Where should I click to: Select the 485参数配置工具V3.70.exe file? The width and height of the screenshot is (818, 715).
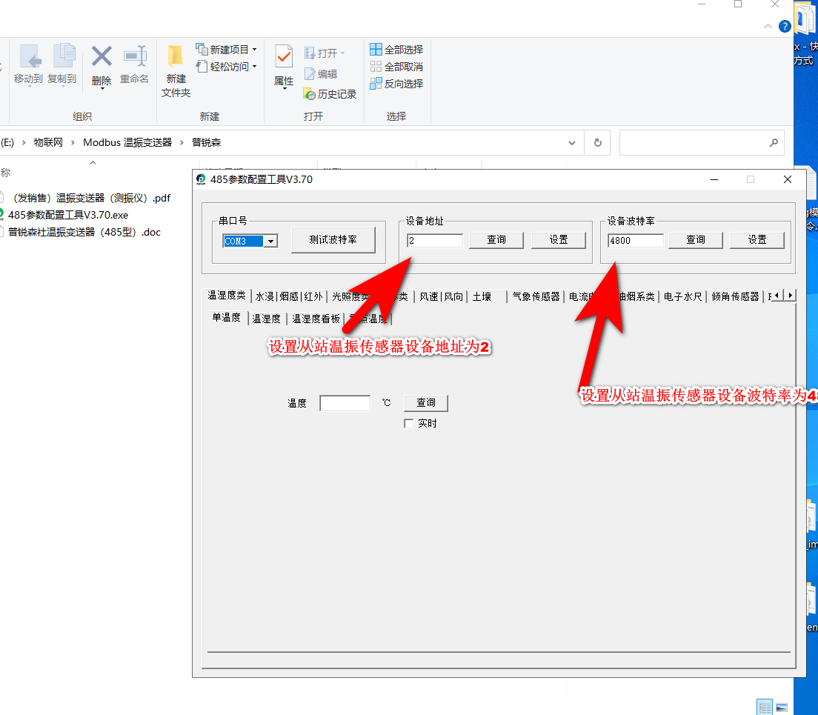pos(68,215)
